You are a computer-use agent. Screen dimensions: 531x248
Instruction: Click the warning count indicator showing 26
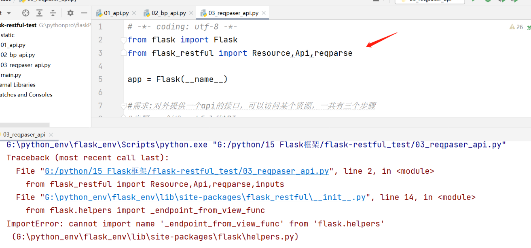pos(515,25)
